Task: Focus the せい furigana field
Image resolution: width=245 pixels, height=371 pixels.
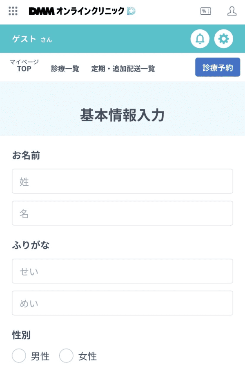Action: (122, 271)
